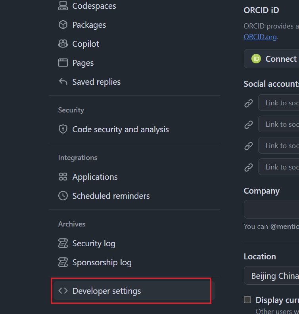Click the first social link chain icon

(249, 103)
